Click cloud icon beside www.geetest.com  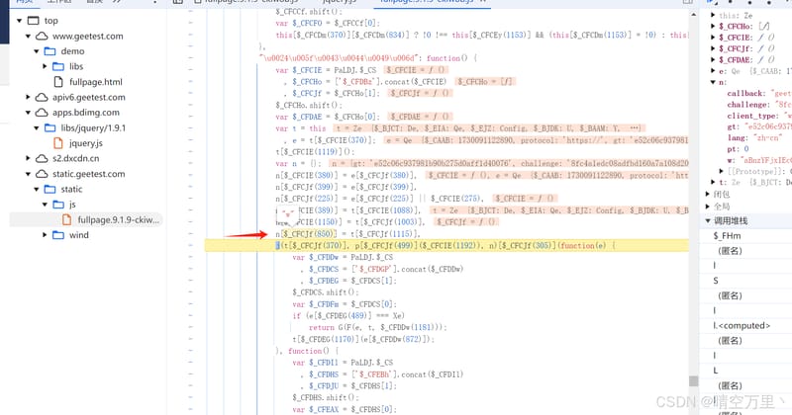point(42,37)
